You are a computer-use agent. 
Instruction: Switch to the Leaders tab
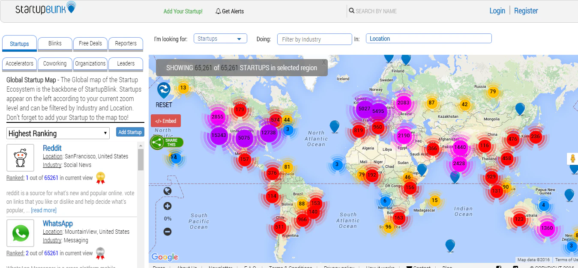pos(126,63)
